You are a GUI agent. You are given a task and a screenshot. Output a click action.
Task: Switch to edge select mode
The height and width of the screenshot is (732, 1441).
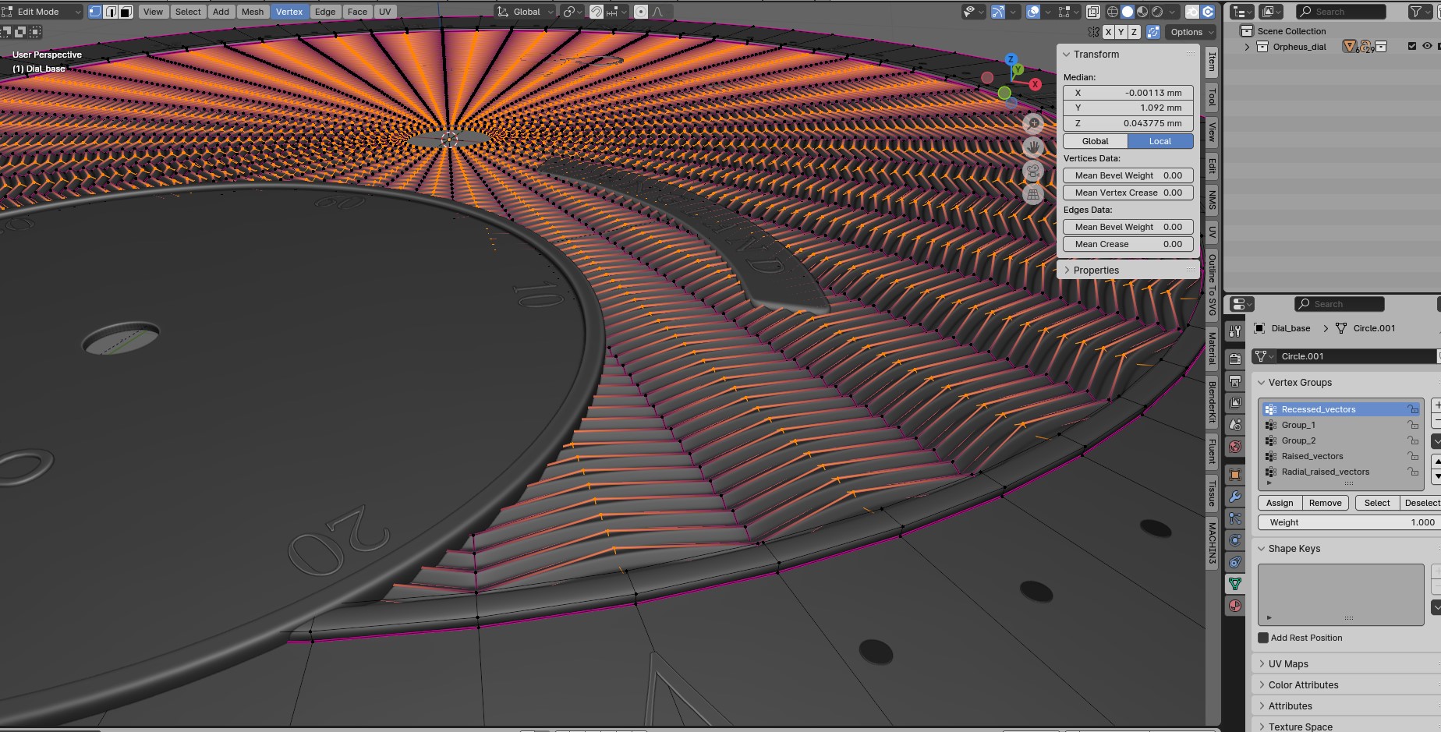coord(111,12)
